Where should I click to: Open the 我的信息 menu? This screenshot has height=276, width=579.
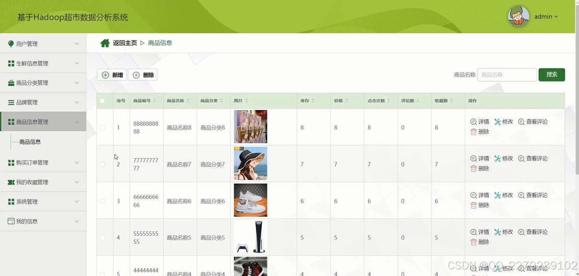(x=43, y=221)
